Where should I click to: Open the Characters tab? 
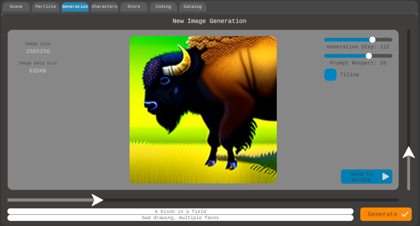click(105, 7)
